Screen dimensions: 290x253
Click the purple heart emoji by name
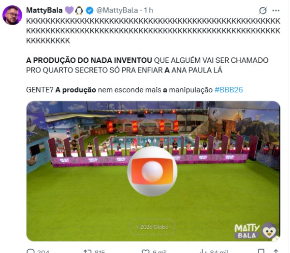coord(69,10)
